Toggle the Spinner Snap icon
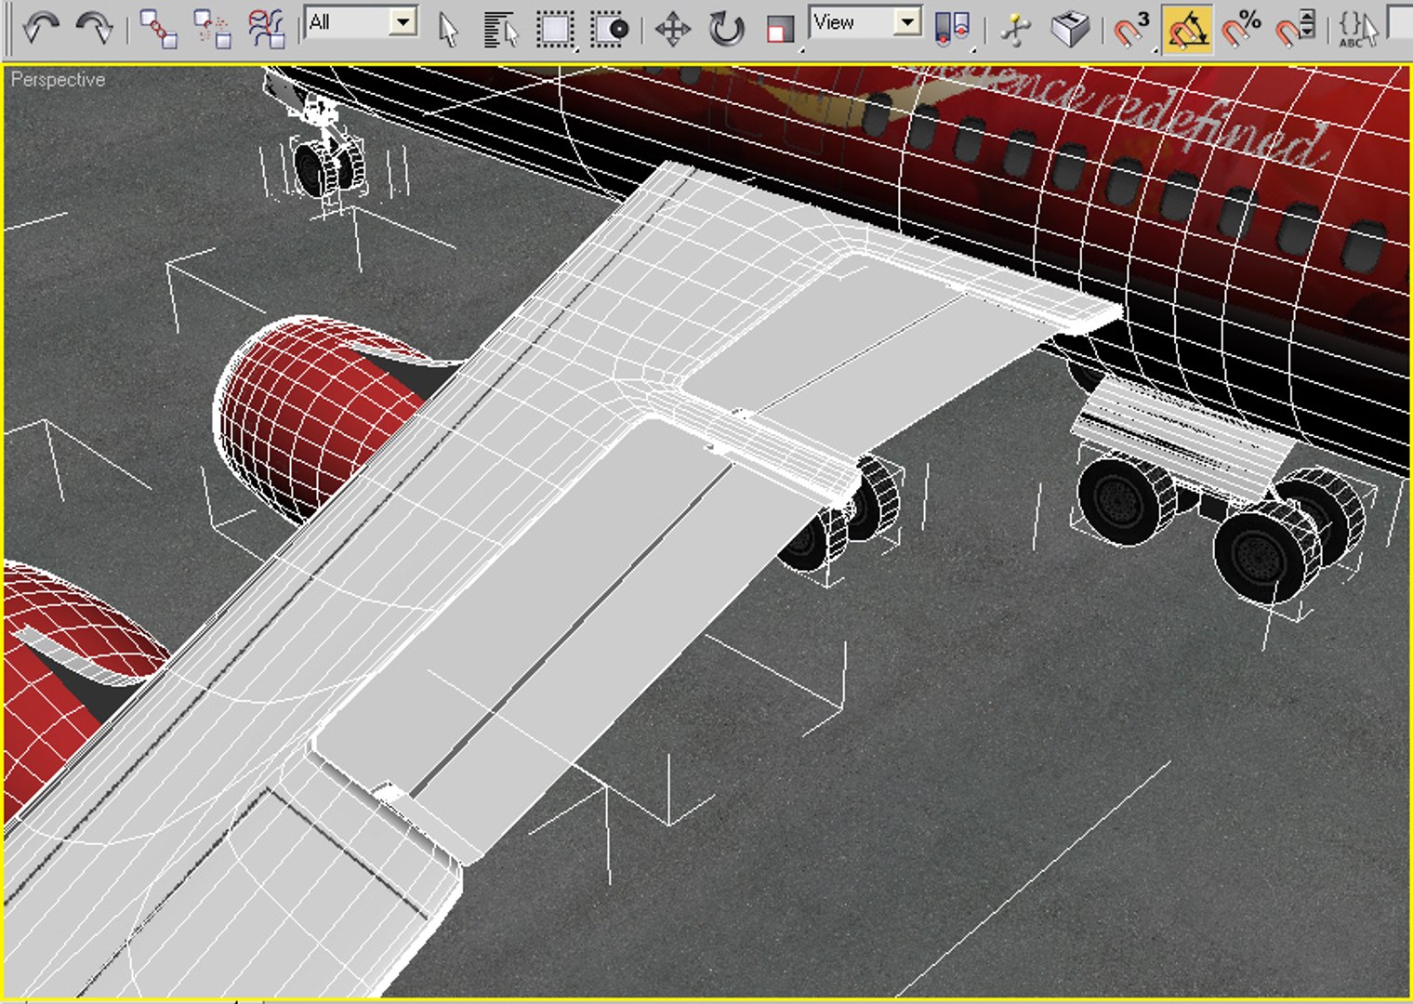 pyautogui.click(x=1295, y=30)
